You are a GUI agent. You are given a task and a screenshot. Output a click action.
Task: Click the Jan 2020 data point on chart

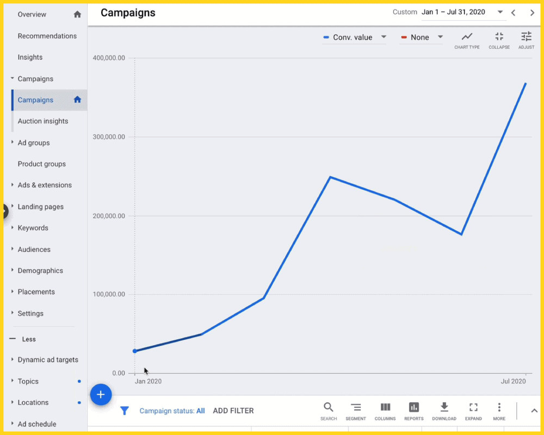134,351
